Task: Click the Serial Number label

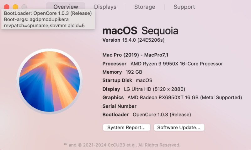Action: tap(120, 106)
